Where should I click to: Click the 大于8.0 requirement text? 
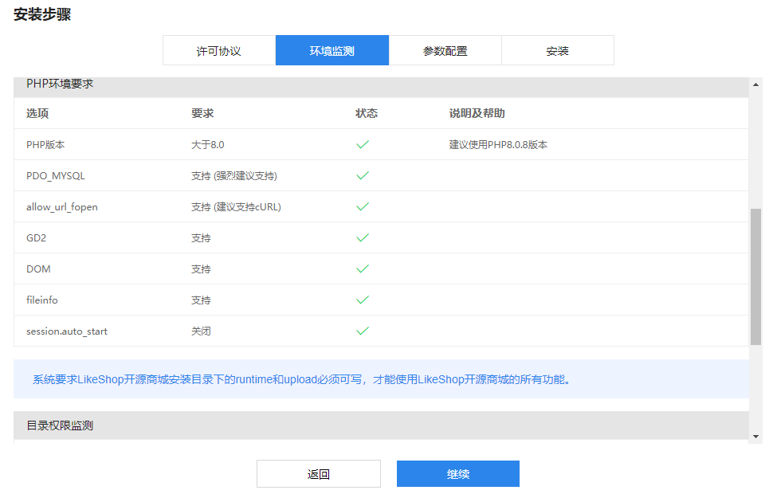coord(207,144)
